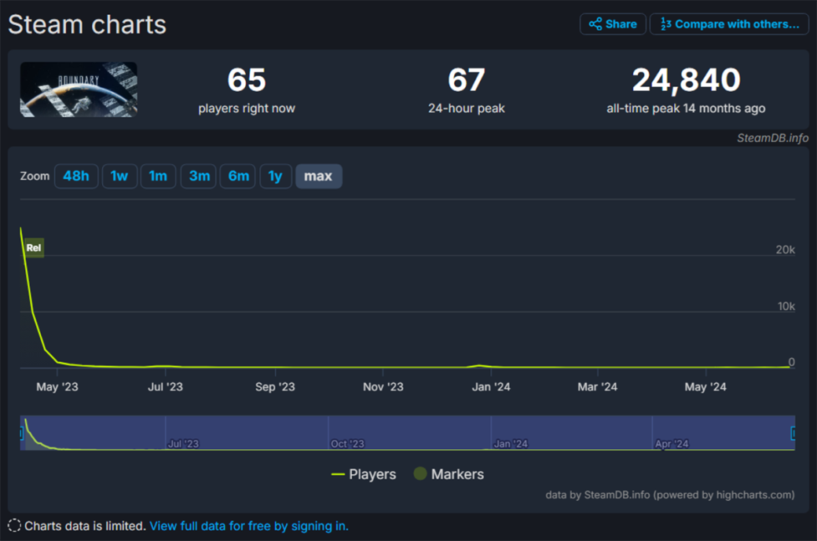817x541 pixels.
Task: Click the yellow Players legend line
Action: click(338, 474)
